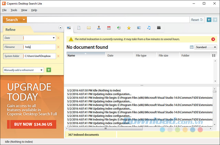The width and height of the screenshot is (220, 145).
Task: Click the yellow warning triangle icon
Action: [71, 39]
